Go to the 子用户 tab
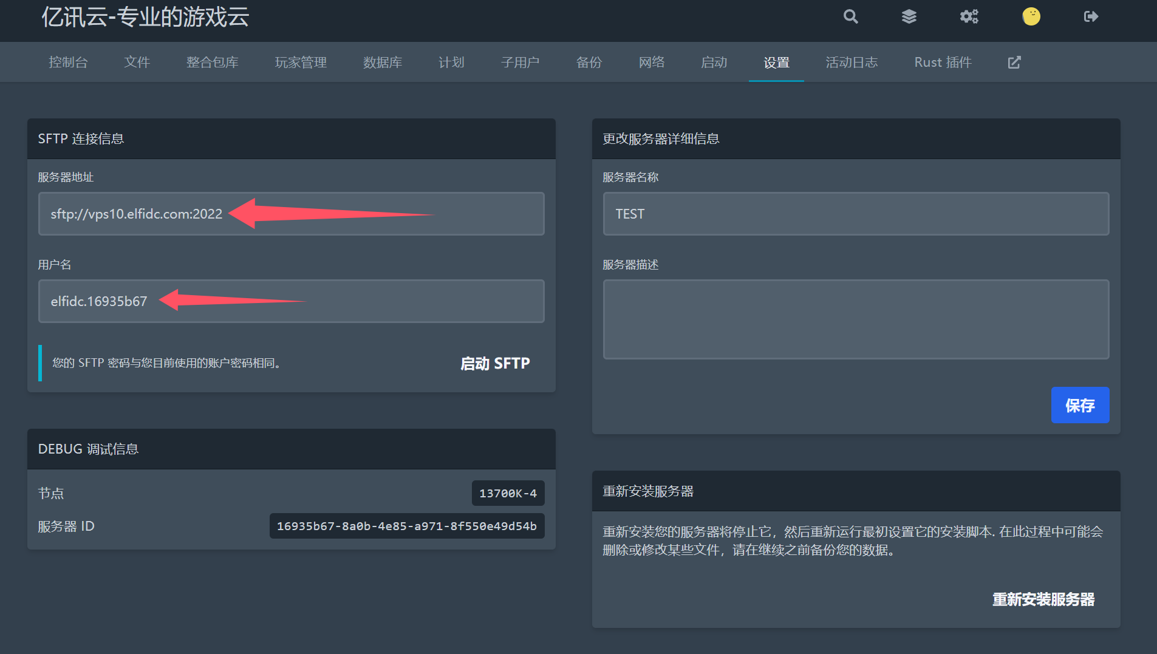The height and width of the screenshot is (654, 1157). coord(520,62)
